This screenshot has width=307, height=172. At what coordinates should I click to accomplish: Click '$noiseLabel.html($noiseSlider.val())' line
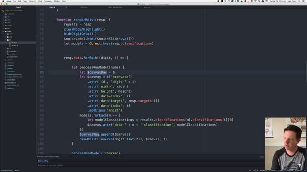click(99, 39)
